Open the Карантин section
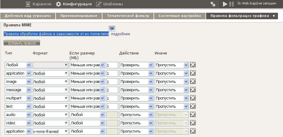Screen dimensions: 283x137 pyautogui.click(x=38, y=4)
